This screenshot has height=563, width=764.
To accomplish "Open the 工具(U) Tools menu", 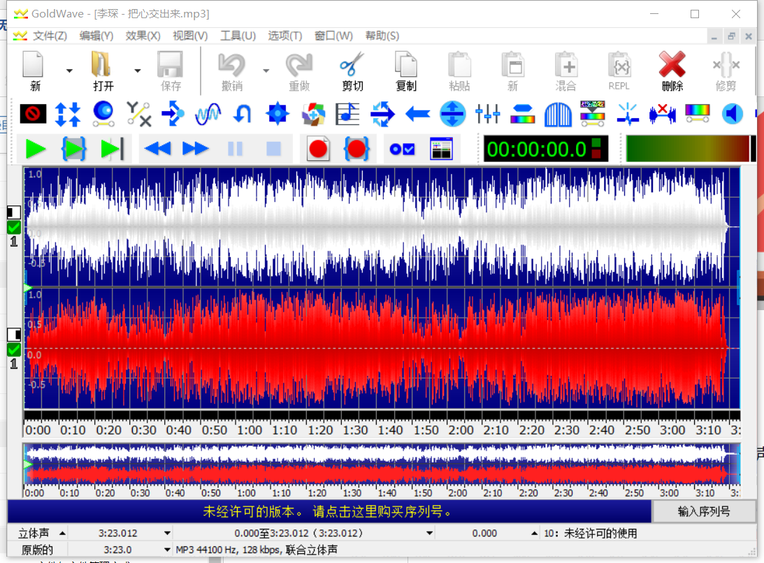I will pyautogui.click(x=238, y=36).
